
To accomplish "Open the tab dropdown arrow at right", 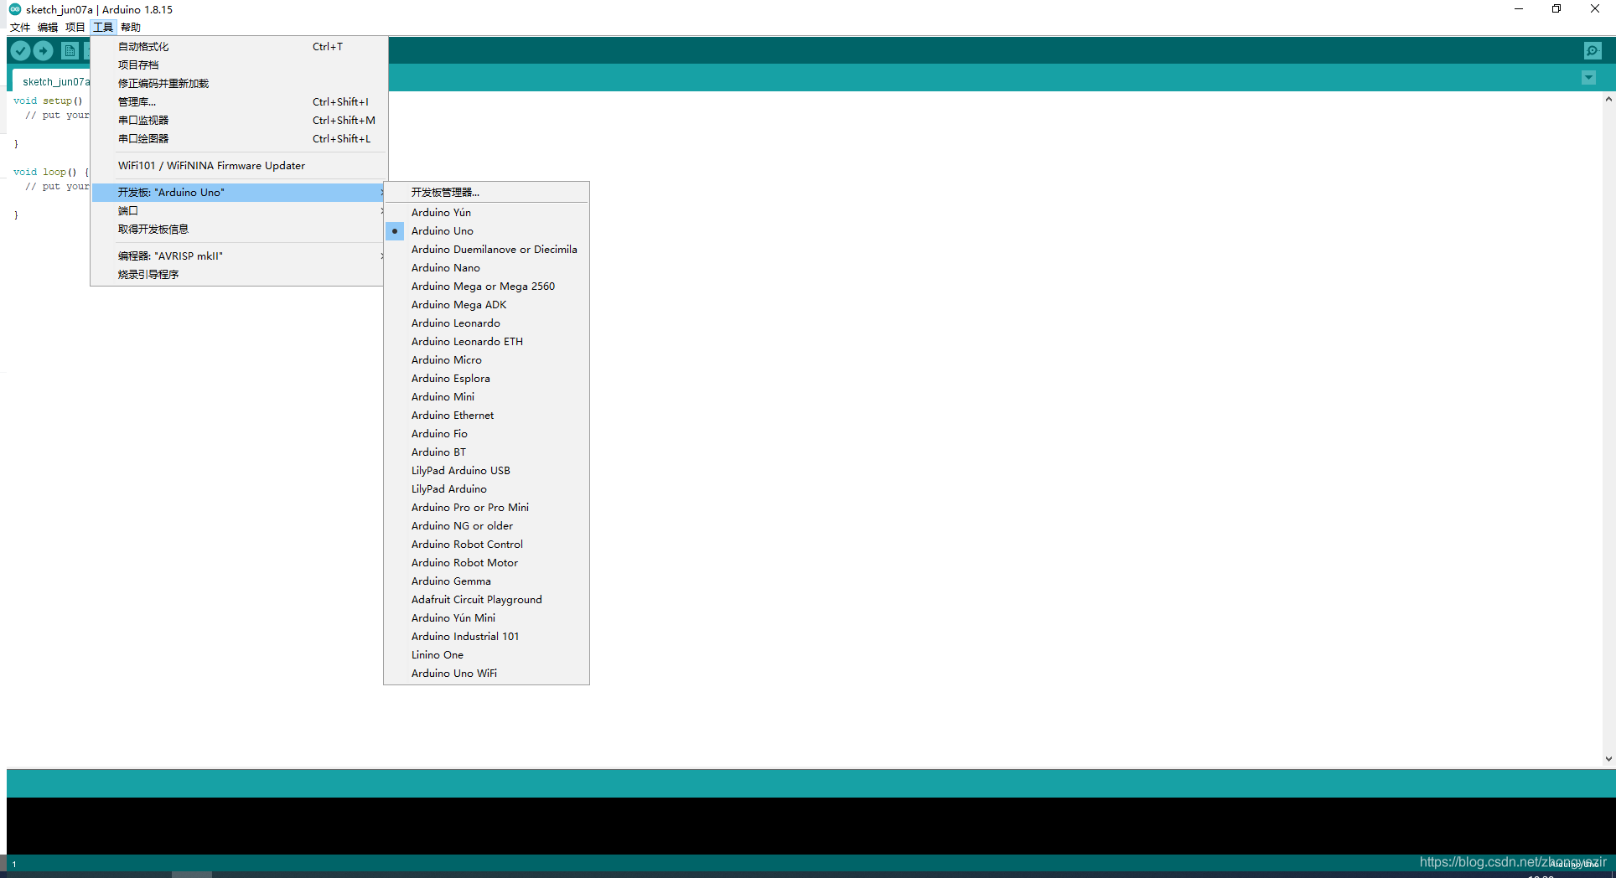I will [x=1588, y=78].
